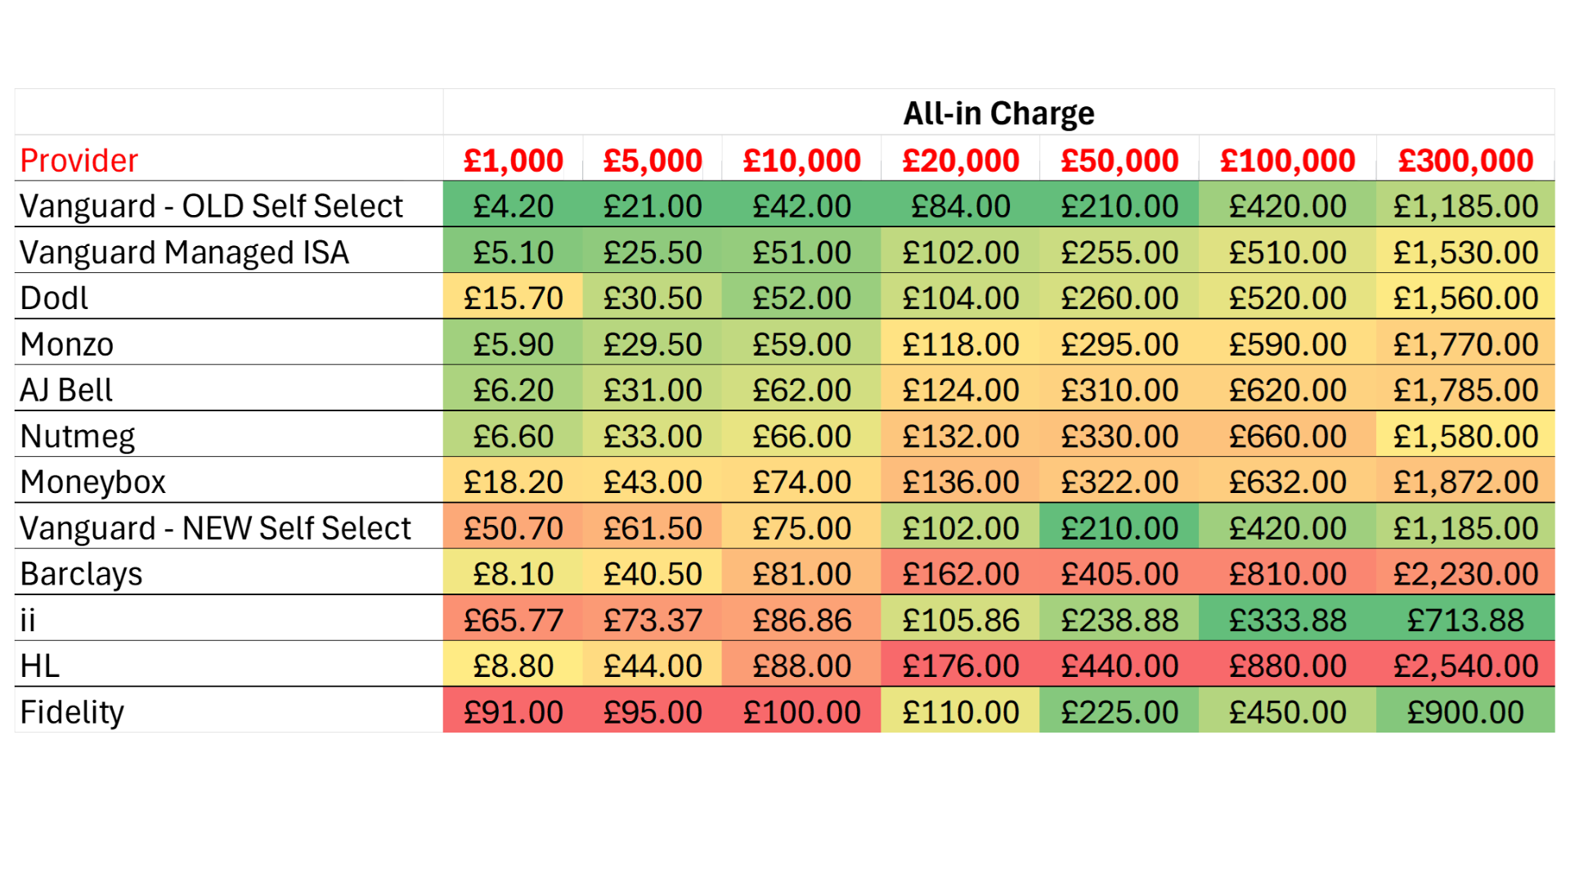Select the £10,000 column header
The width and height of the screenshot is (1570, 883).
[x=801, y=159]
